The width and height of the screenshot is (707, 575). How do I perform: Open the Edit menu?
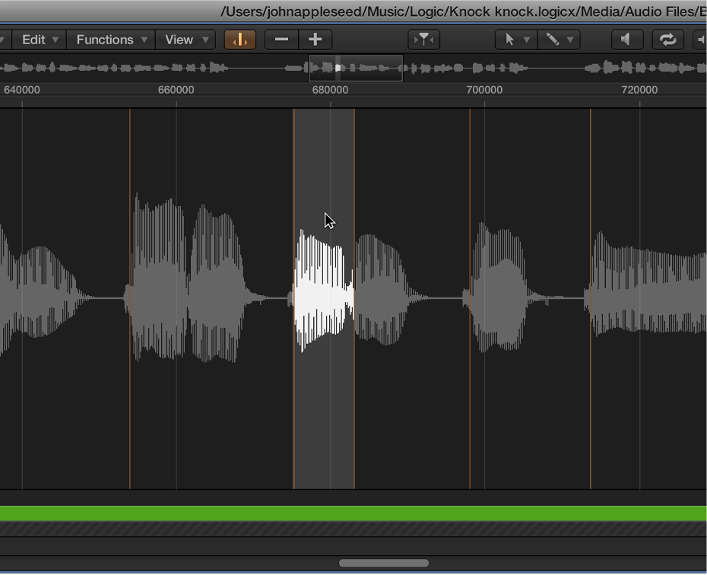point(38,40)
